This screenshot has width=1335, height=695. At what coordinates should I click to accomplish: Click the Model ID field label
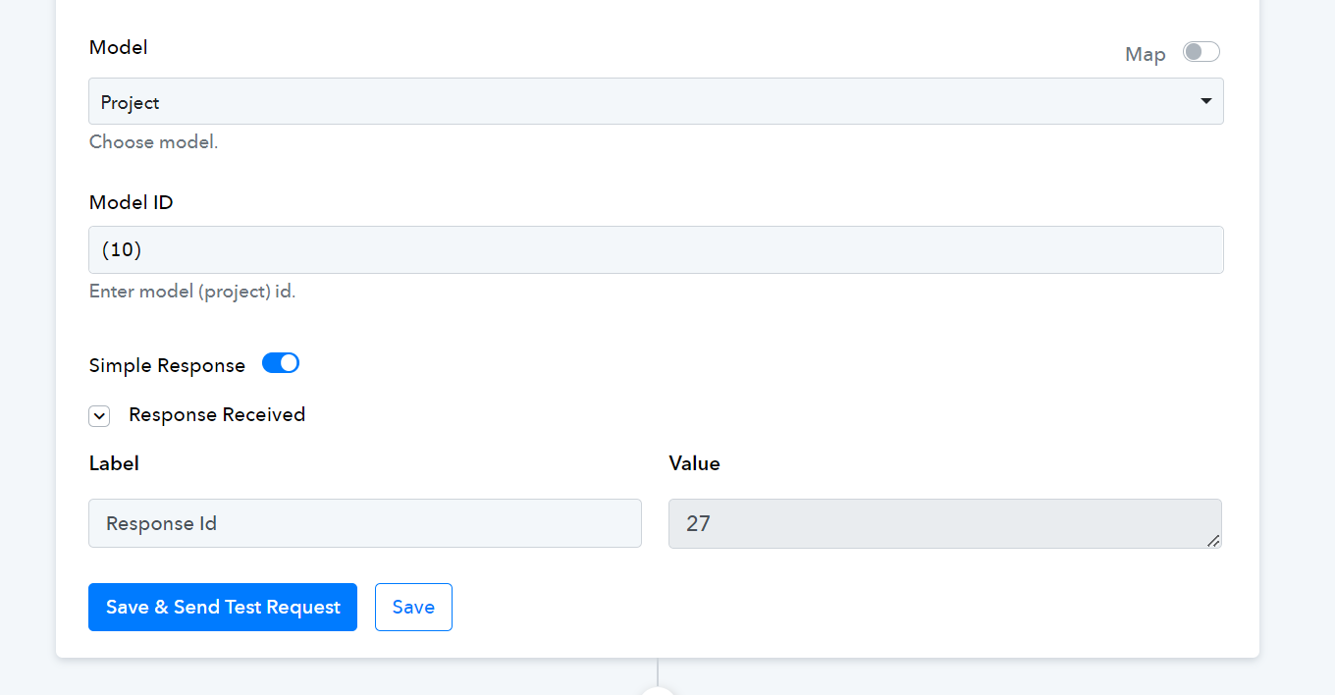tap(132, 202)
